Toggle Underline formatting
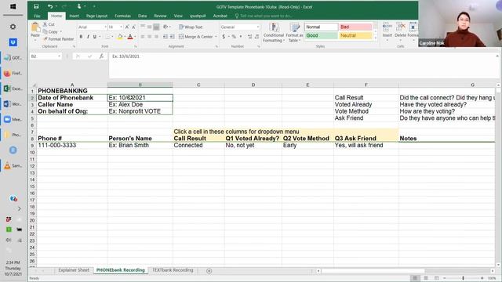The image size is (502, 282). (95, 37)
